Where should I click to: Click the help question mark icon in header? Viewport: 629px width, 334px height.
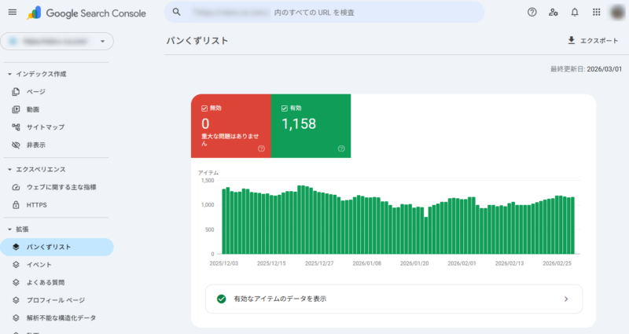[532, 13]
